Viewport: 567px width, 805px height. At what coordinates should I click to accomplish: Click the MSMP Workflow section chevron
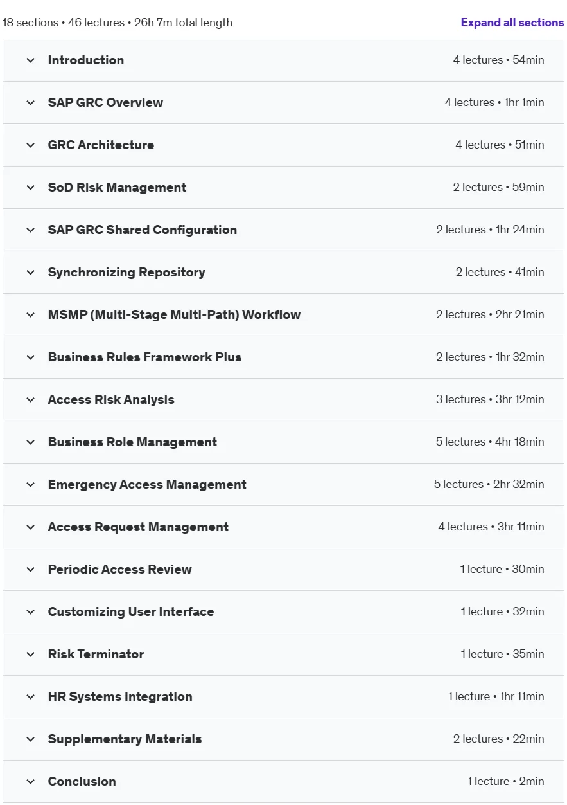(x=30, y=315)
